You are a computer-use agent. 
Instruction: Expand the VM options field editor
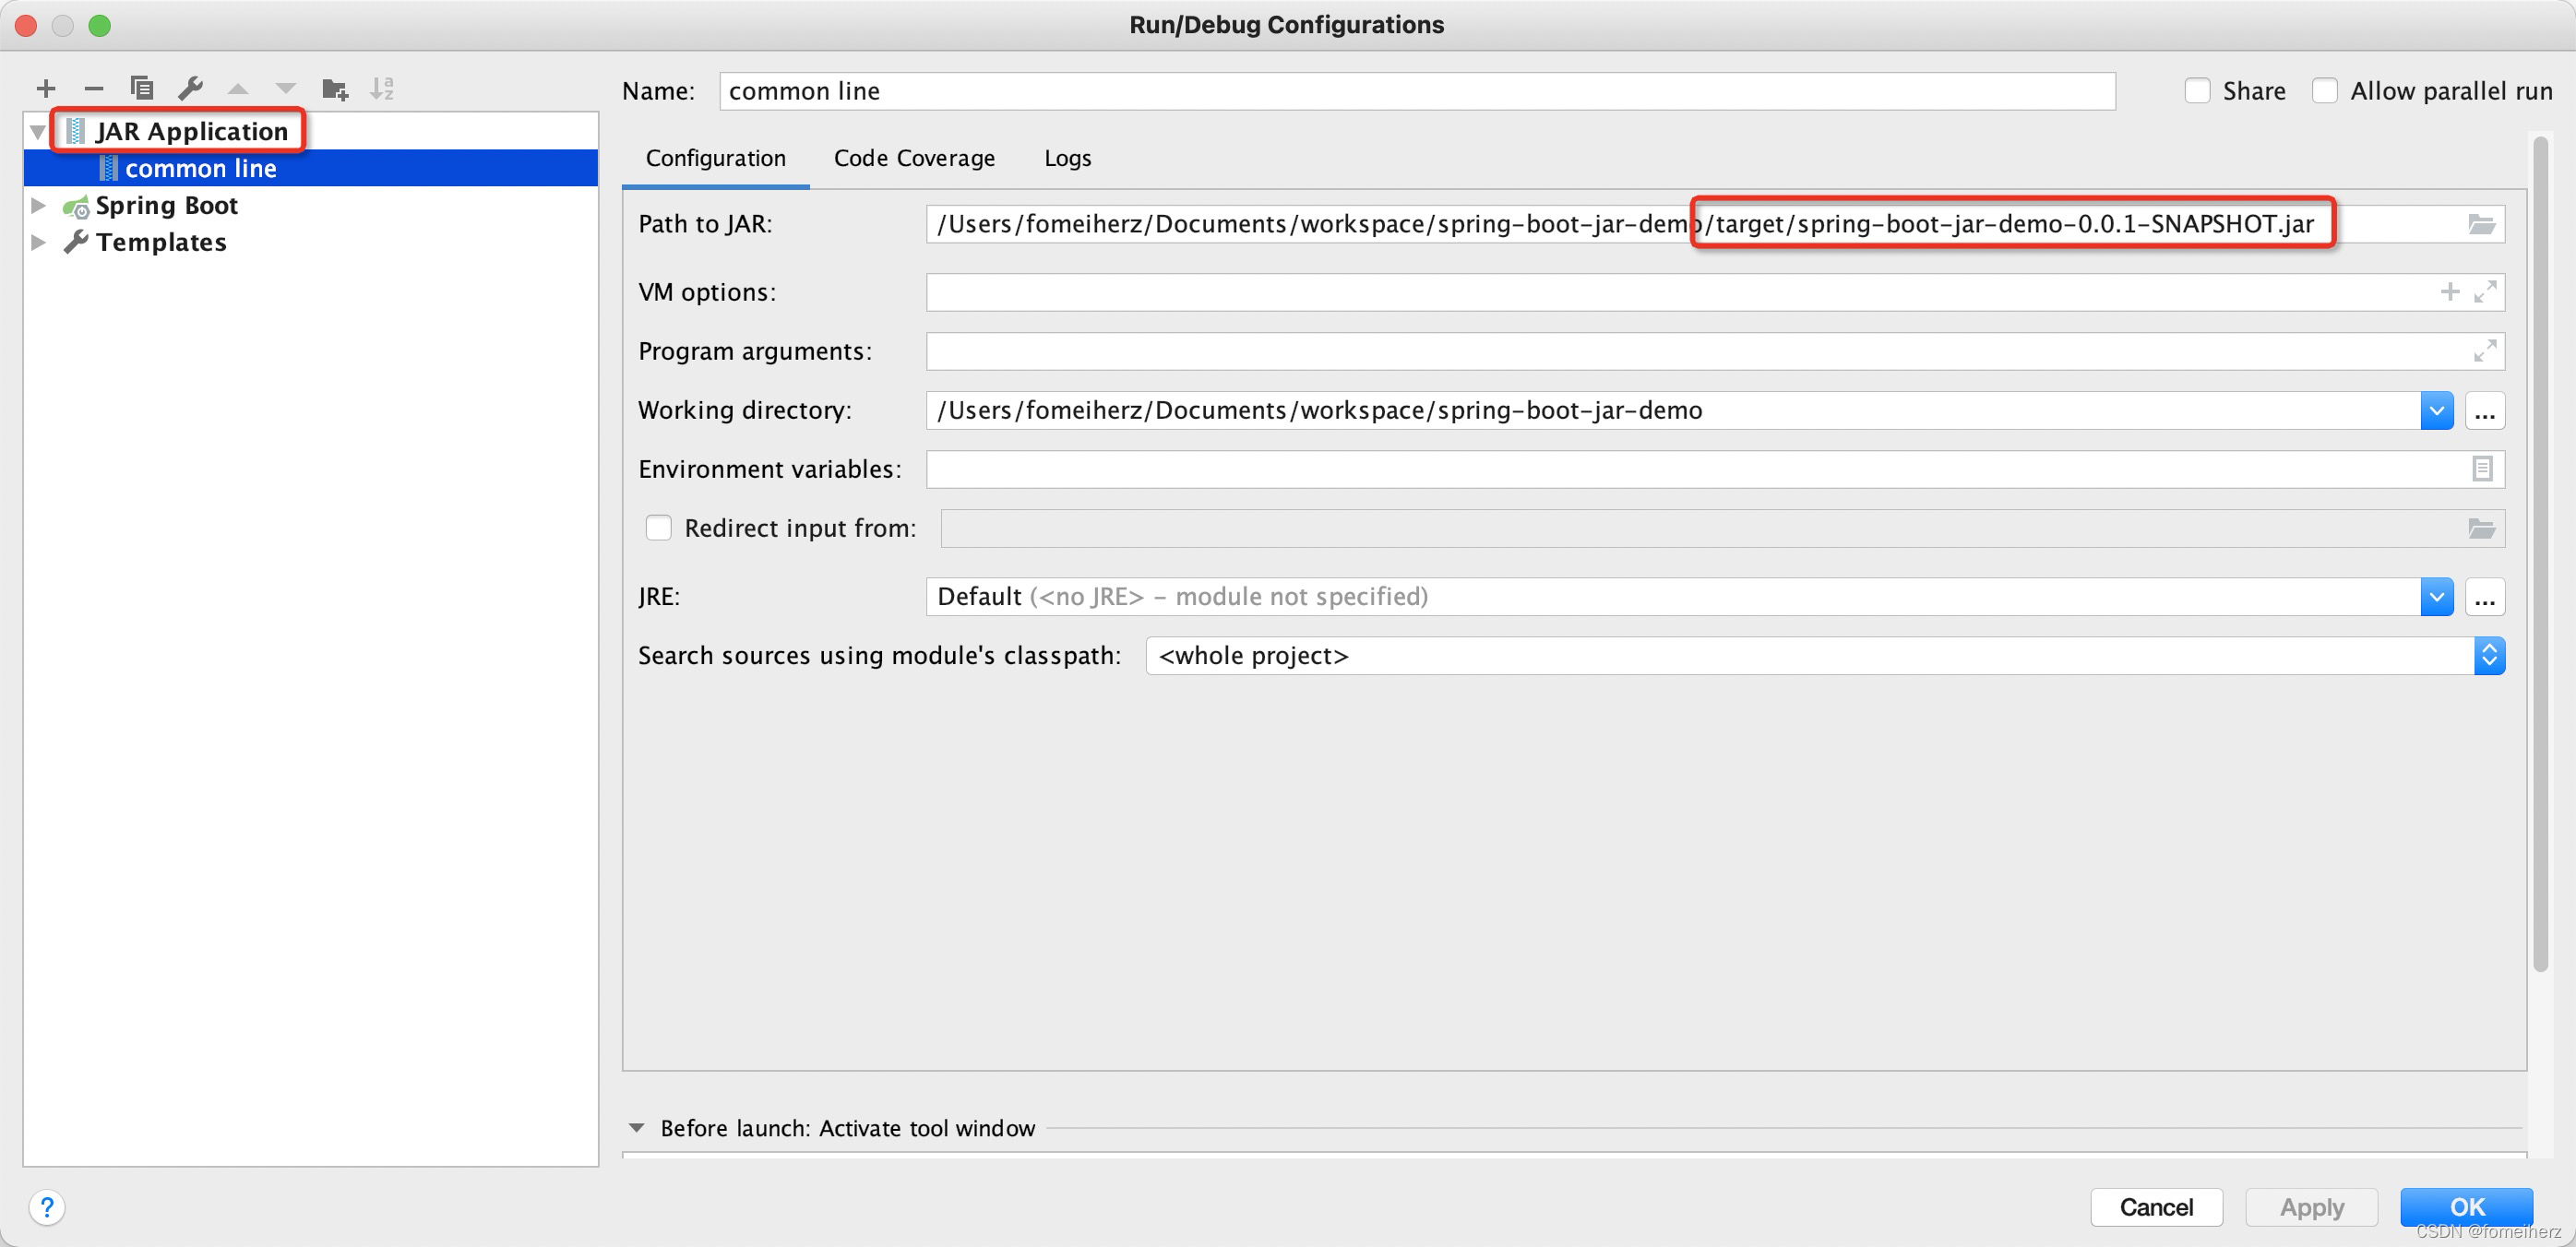tap(2485, 292)
